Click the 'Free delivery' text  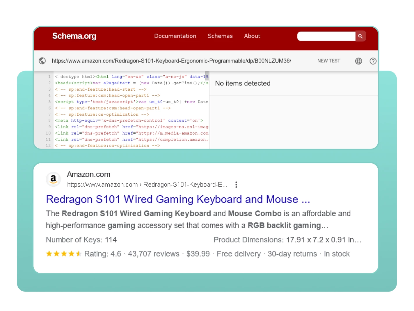pyautogui.click(x=239, y=254)
